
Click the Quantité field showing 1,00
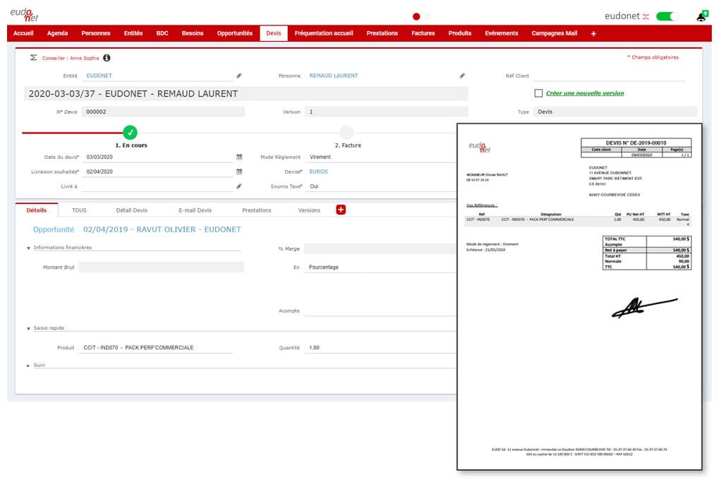click(x=381, y=348)
